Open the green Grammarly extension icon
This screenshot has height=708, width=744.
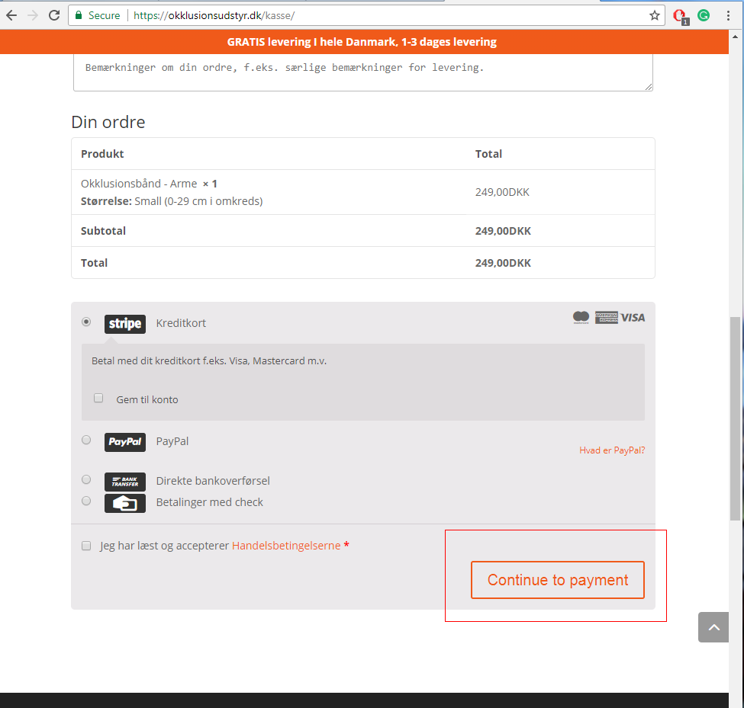pos(704,15)
